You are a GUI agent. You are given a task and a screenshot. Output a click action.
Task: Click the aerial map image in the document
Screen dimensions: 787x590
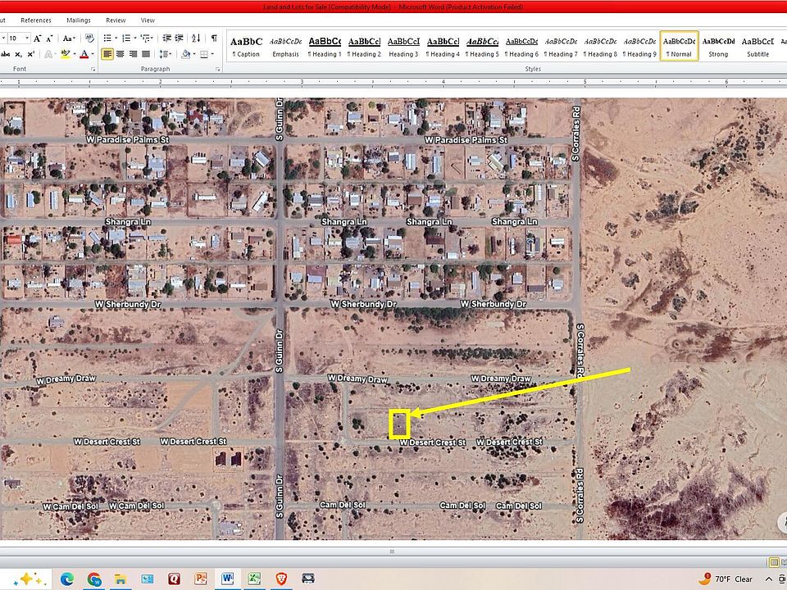393,319
